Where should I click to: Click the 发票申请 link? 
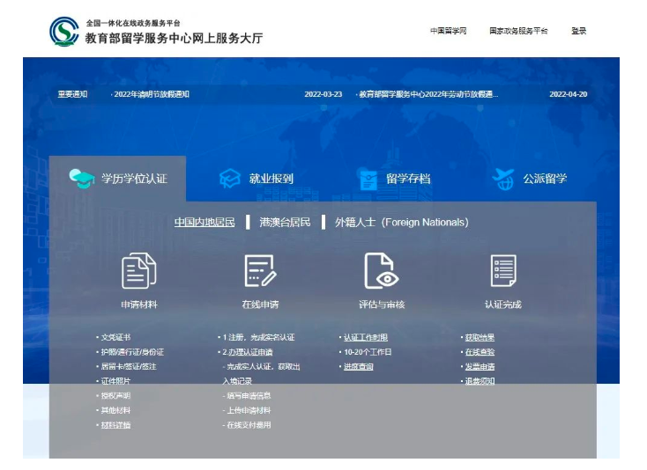pyautogui.click(x=480, y=367)
